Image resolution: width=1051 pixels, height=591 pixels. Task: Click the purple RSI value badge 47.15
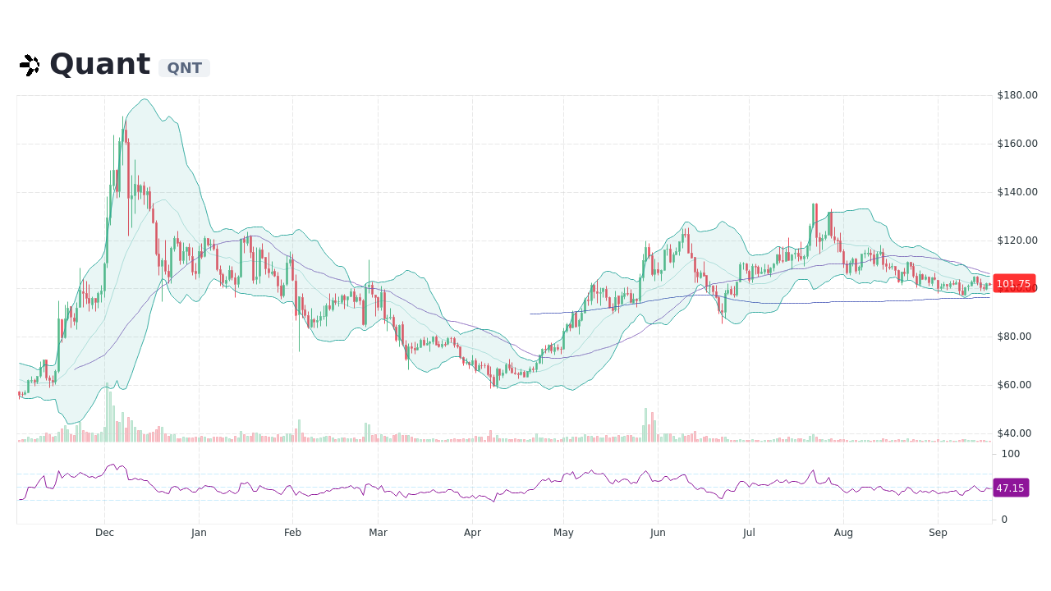click(x=1010, y=488)
